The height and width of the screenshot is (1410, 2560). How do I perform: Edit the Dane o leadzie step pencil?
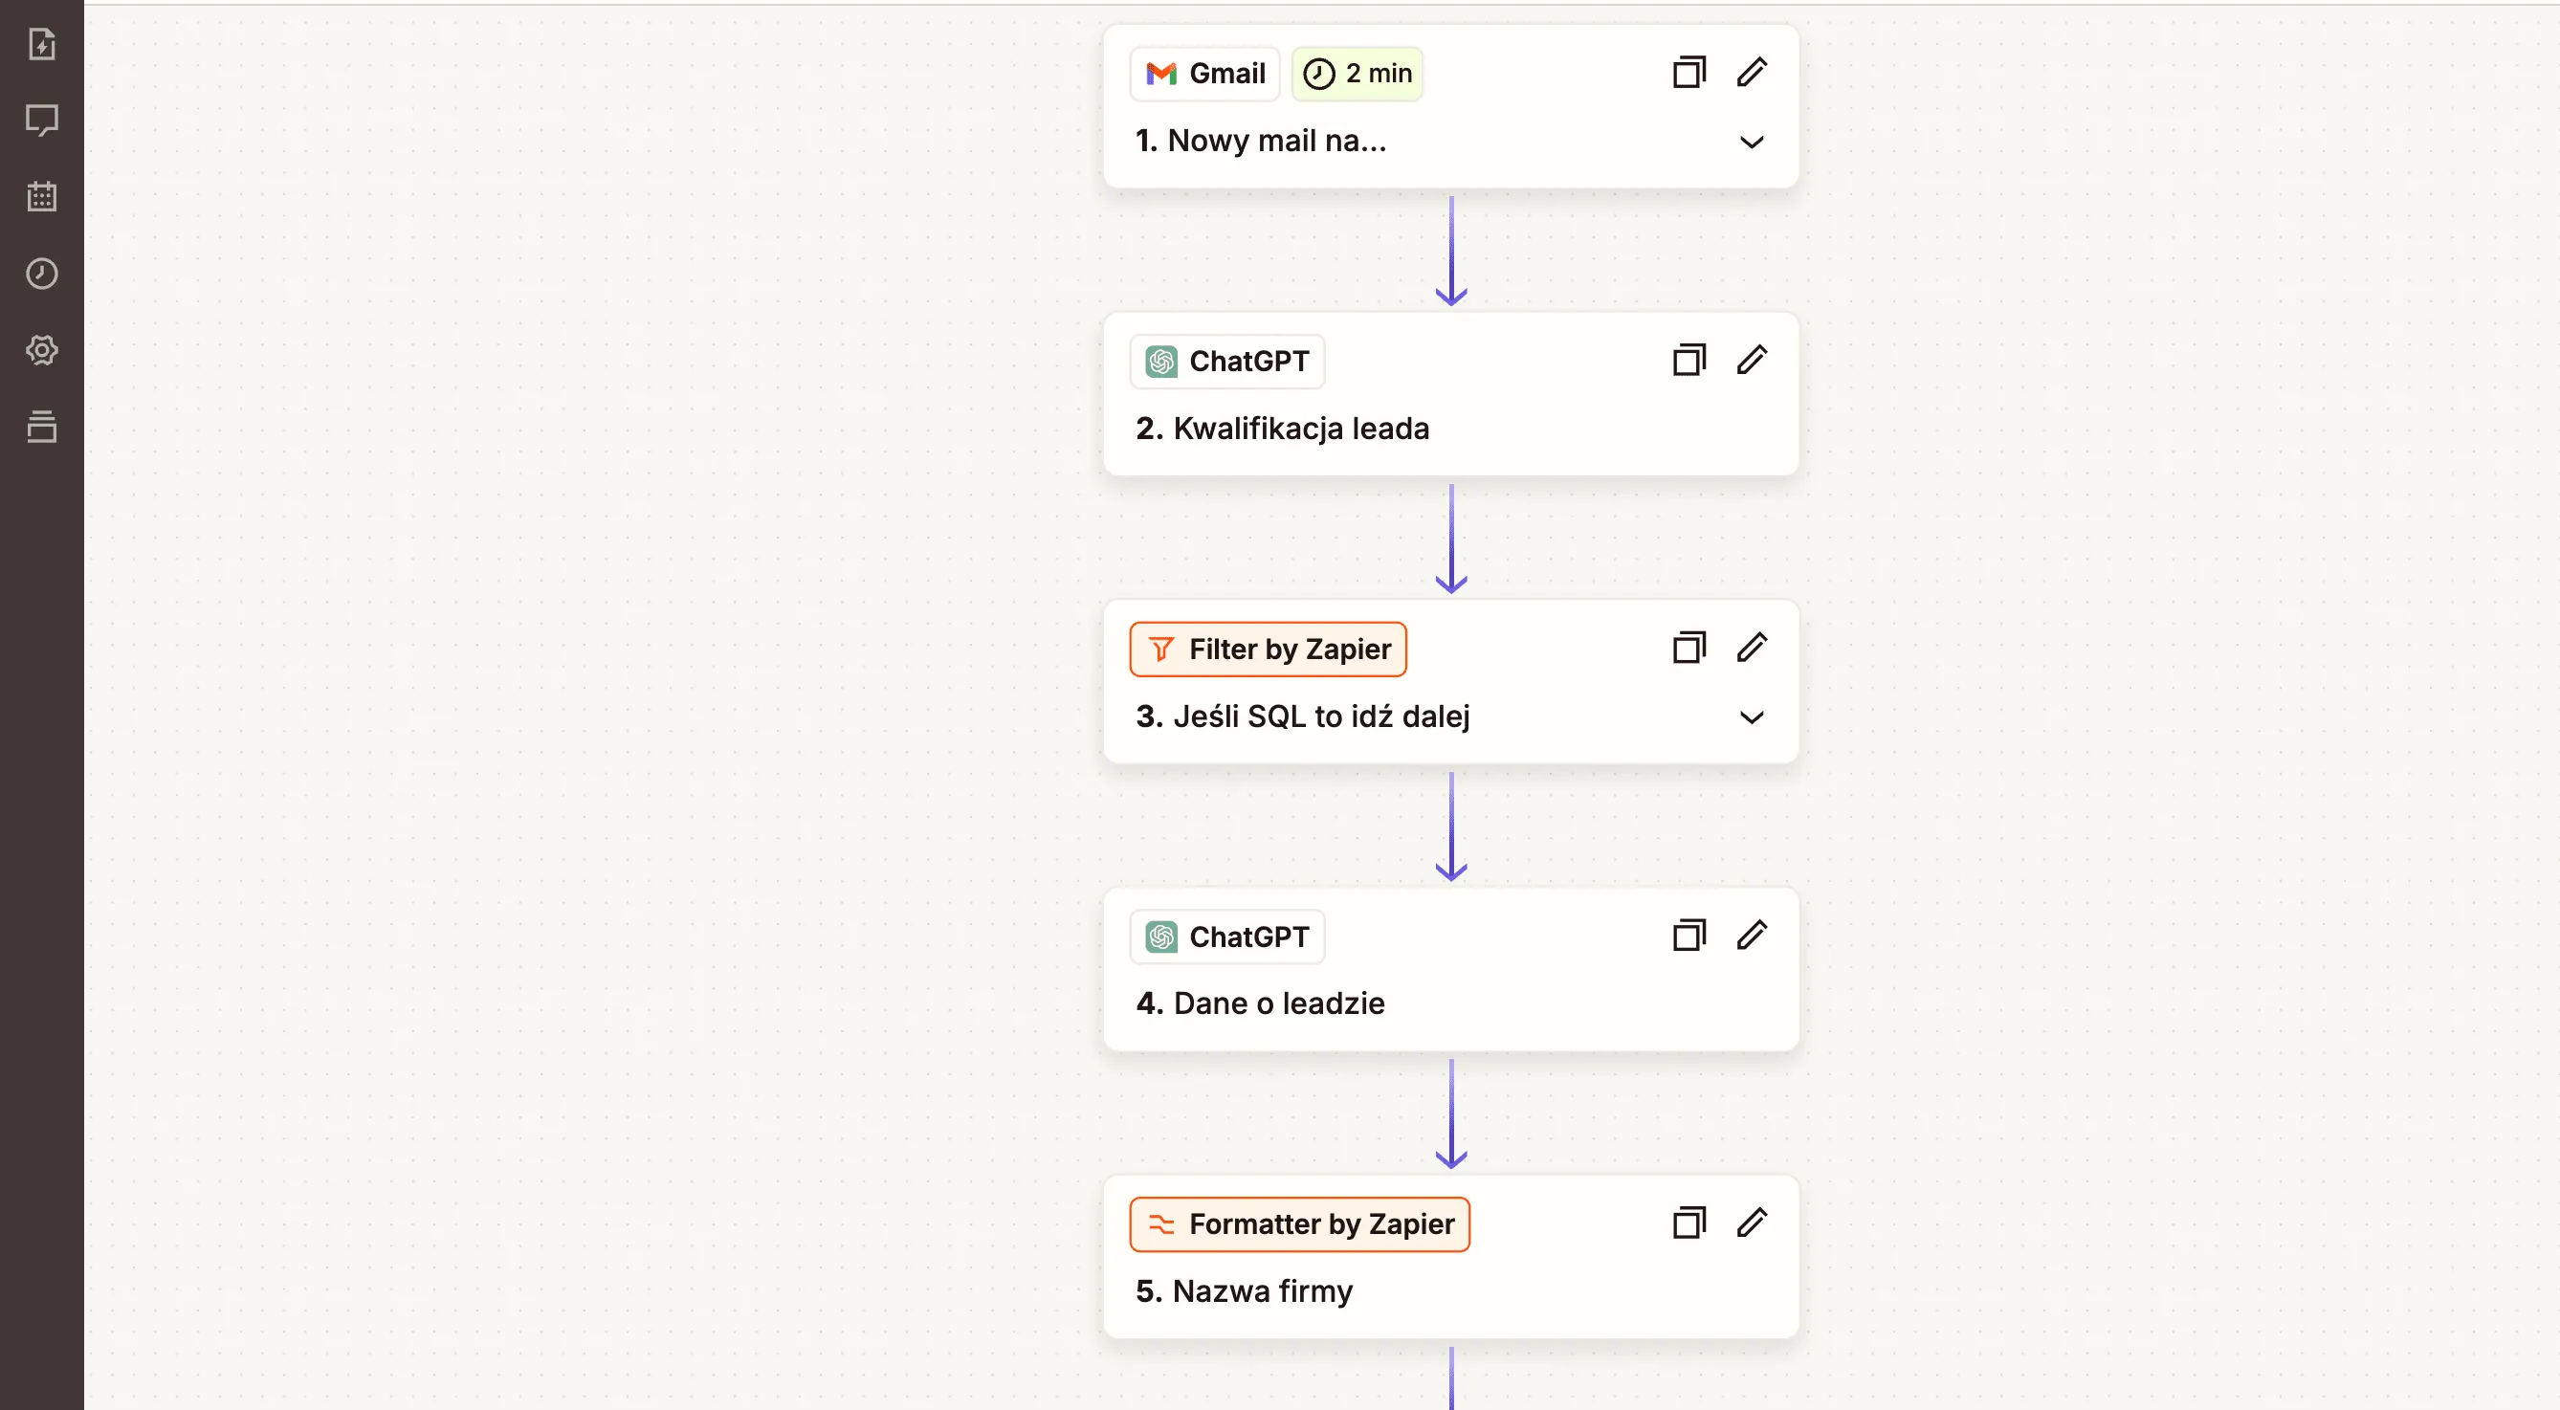click(1752, 935)
